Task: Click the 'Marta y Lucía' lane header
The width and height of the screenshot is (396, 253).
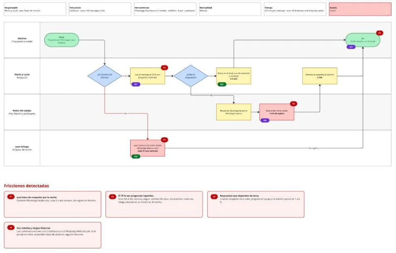Action: (x=22, y=76)
